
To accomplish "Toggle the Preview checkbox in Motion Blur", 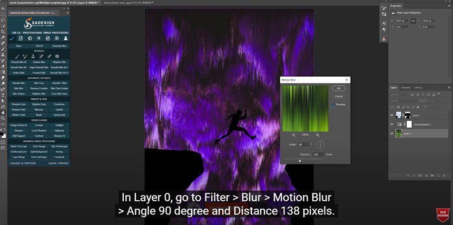I will pyautogui.click(x=334, y=105).
